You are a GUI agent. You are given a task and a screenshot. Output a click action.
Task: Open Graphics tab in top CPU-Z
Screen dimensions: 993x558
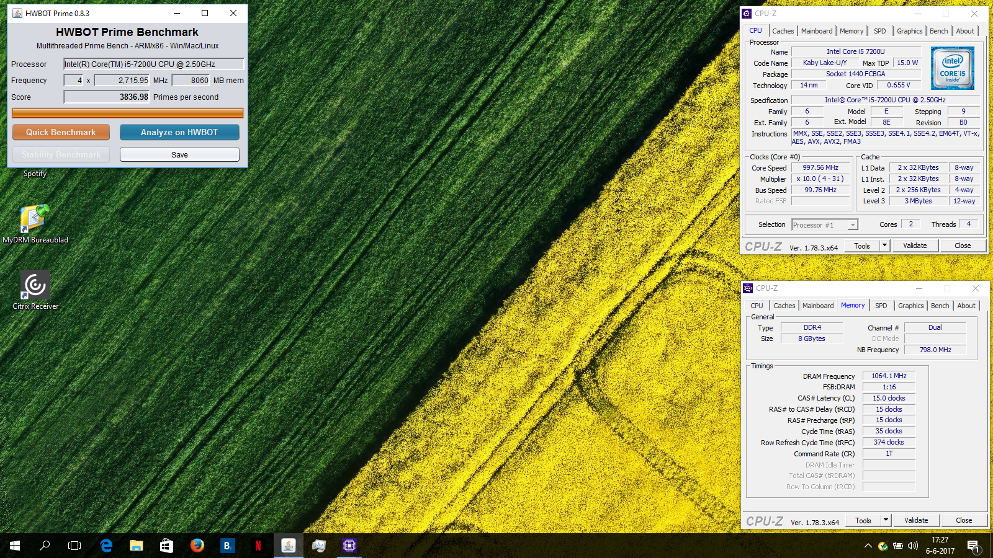point(910,31)
